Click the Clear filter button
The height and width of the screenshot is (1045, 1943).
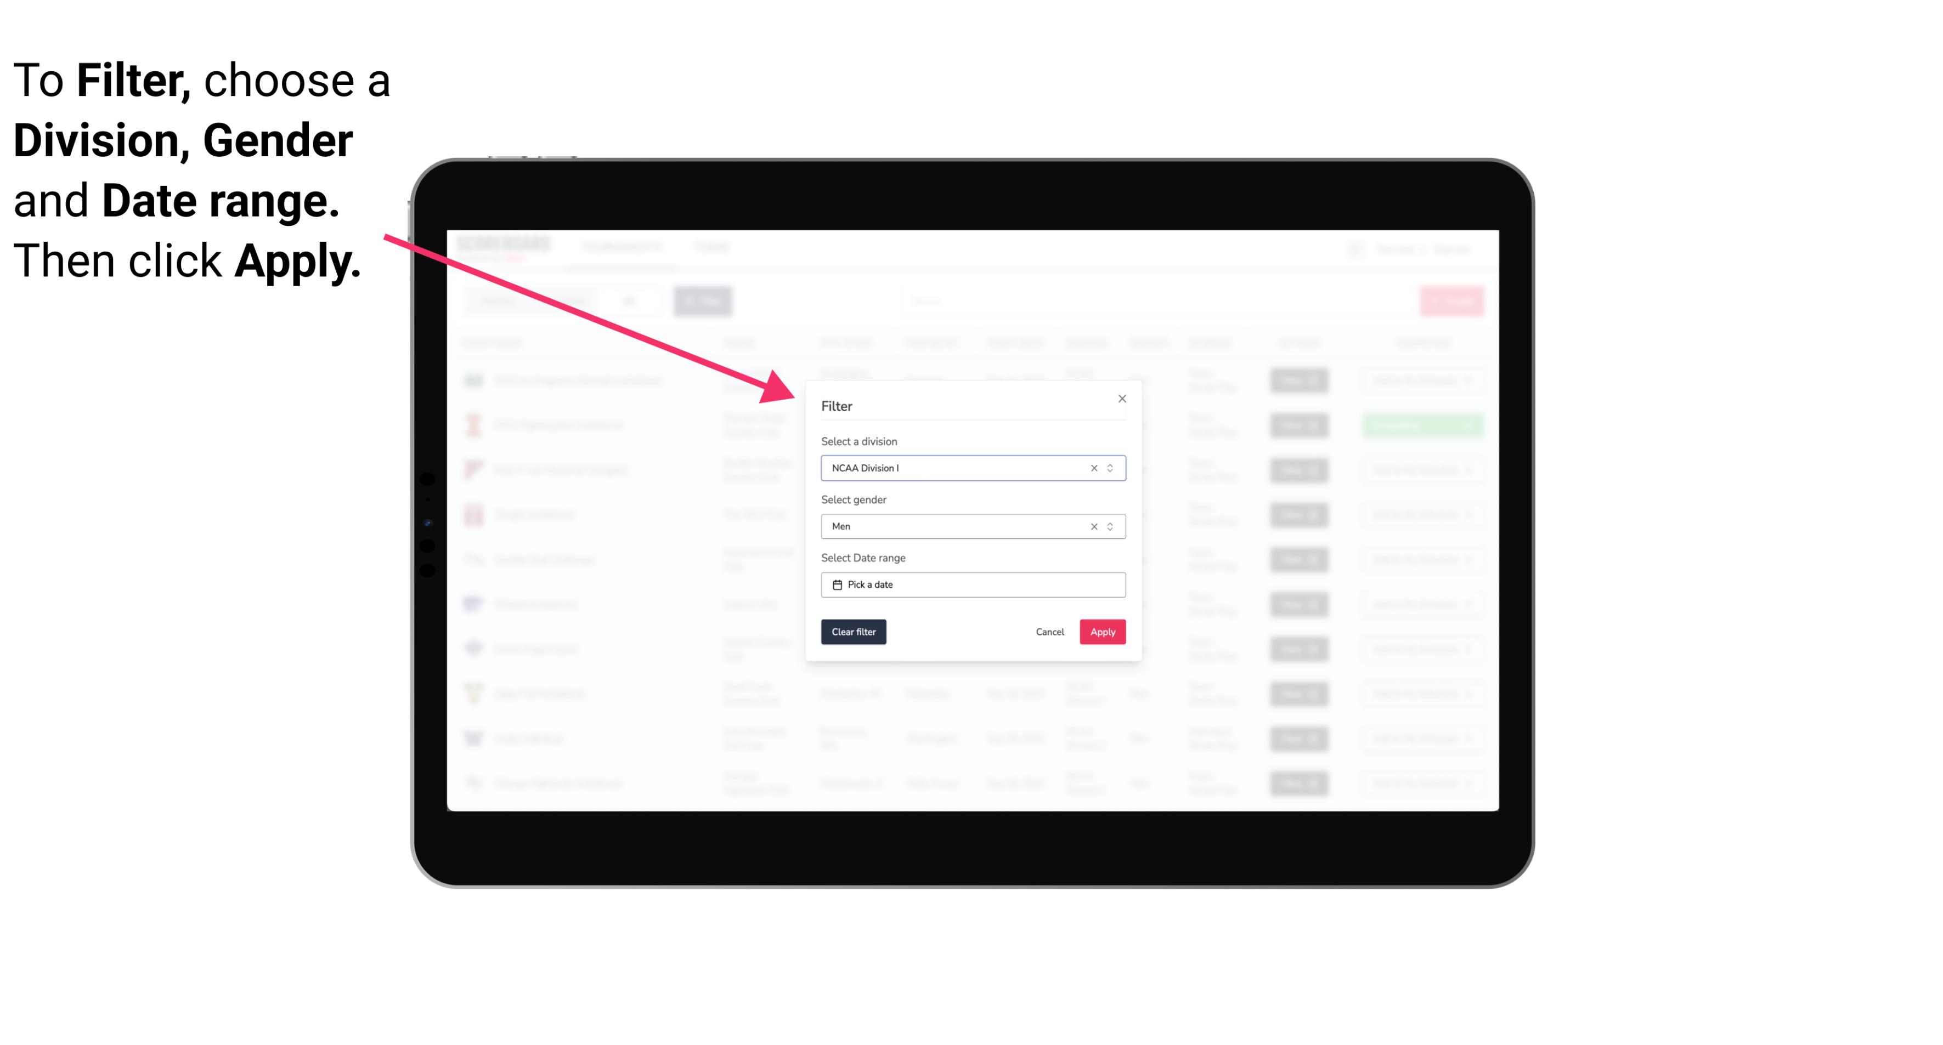click(854, 632)
